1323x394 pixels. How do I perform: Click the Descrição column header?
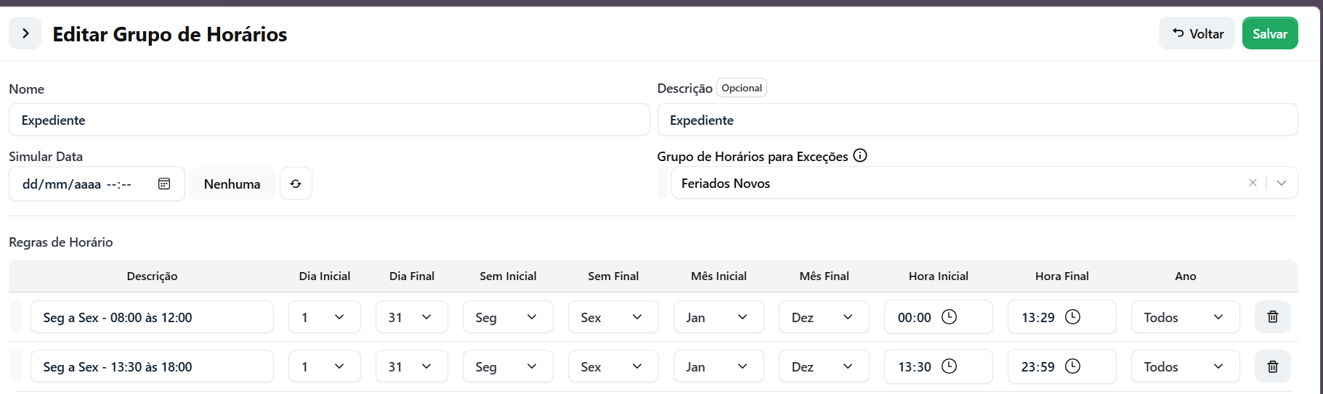pos(152,276)
